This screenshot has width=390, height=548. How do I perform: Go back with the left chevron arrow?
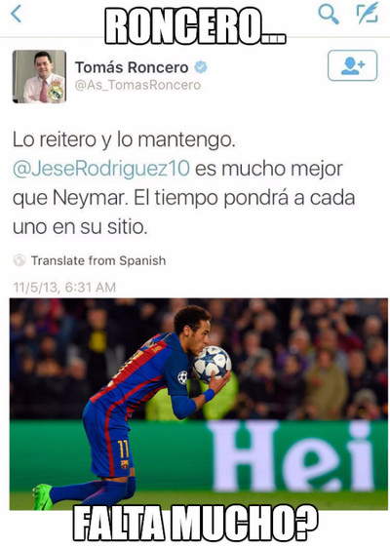click(x=16, y=14)
